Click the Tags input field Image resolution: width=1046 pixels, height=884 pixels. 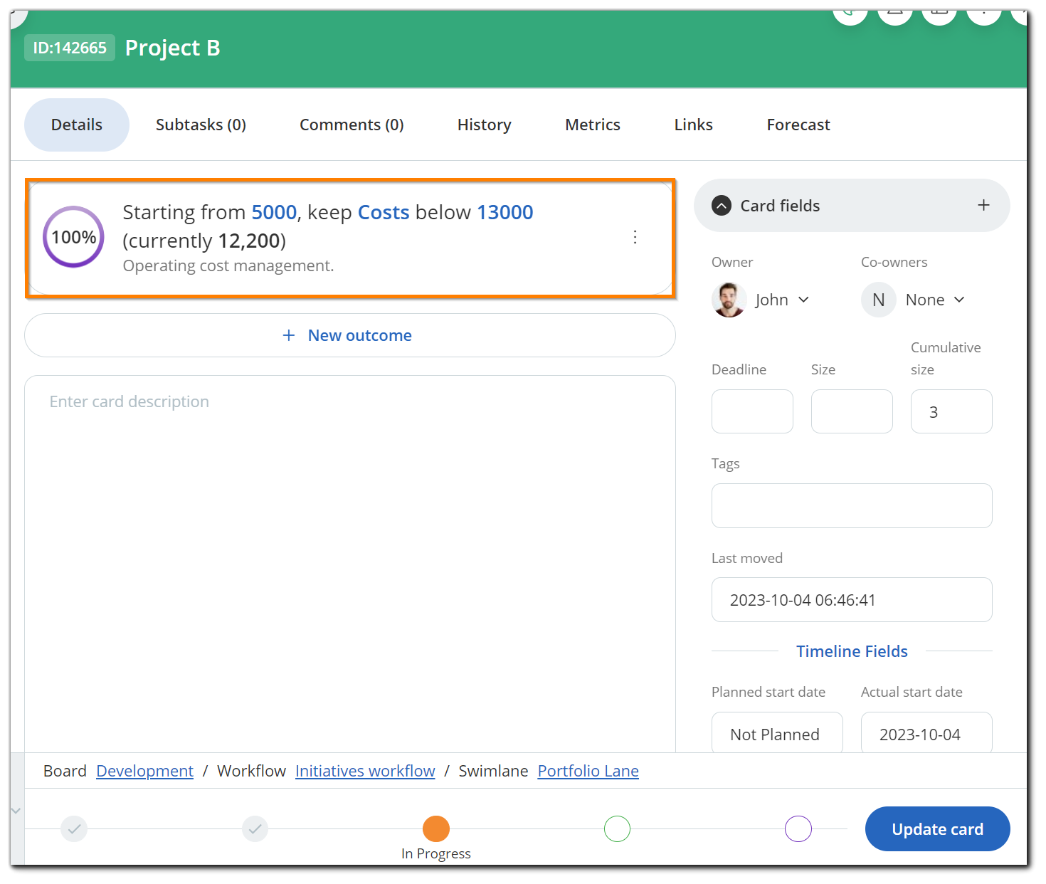(852, 505)
